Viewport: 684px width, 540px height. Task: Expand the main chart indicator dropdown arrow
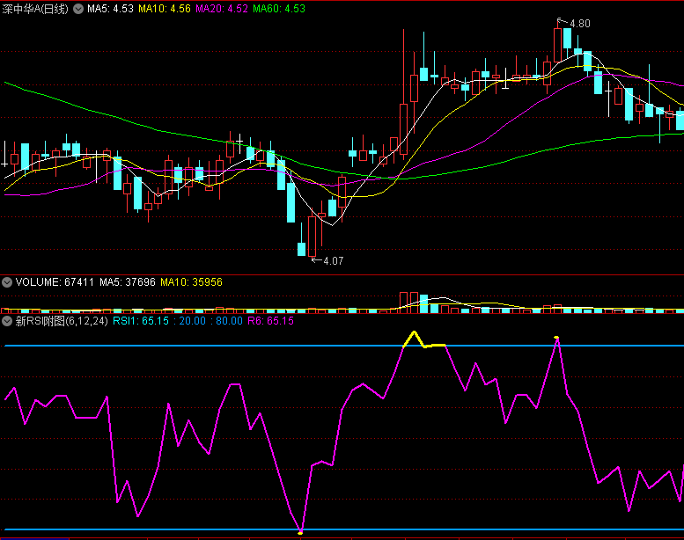coord(78,9)
